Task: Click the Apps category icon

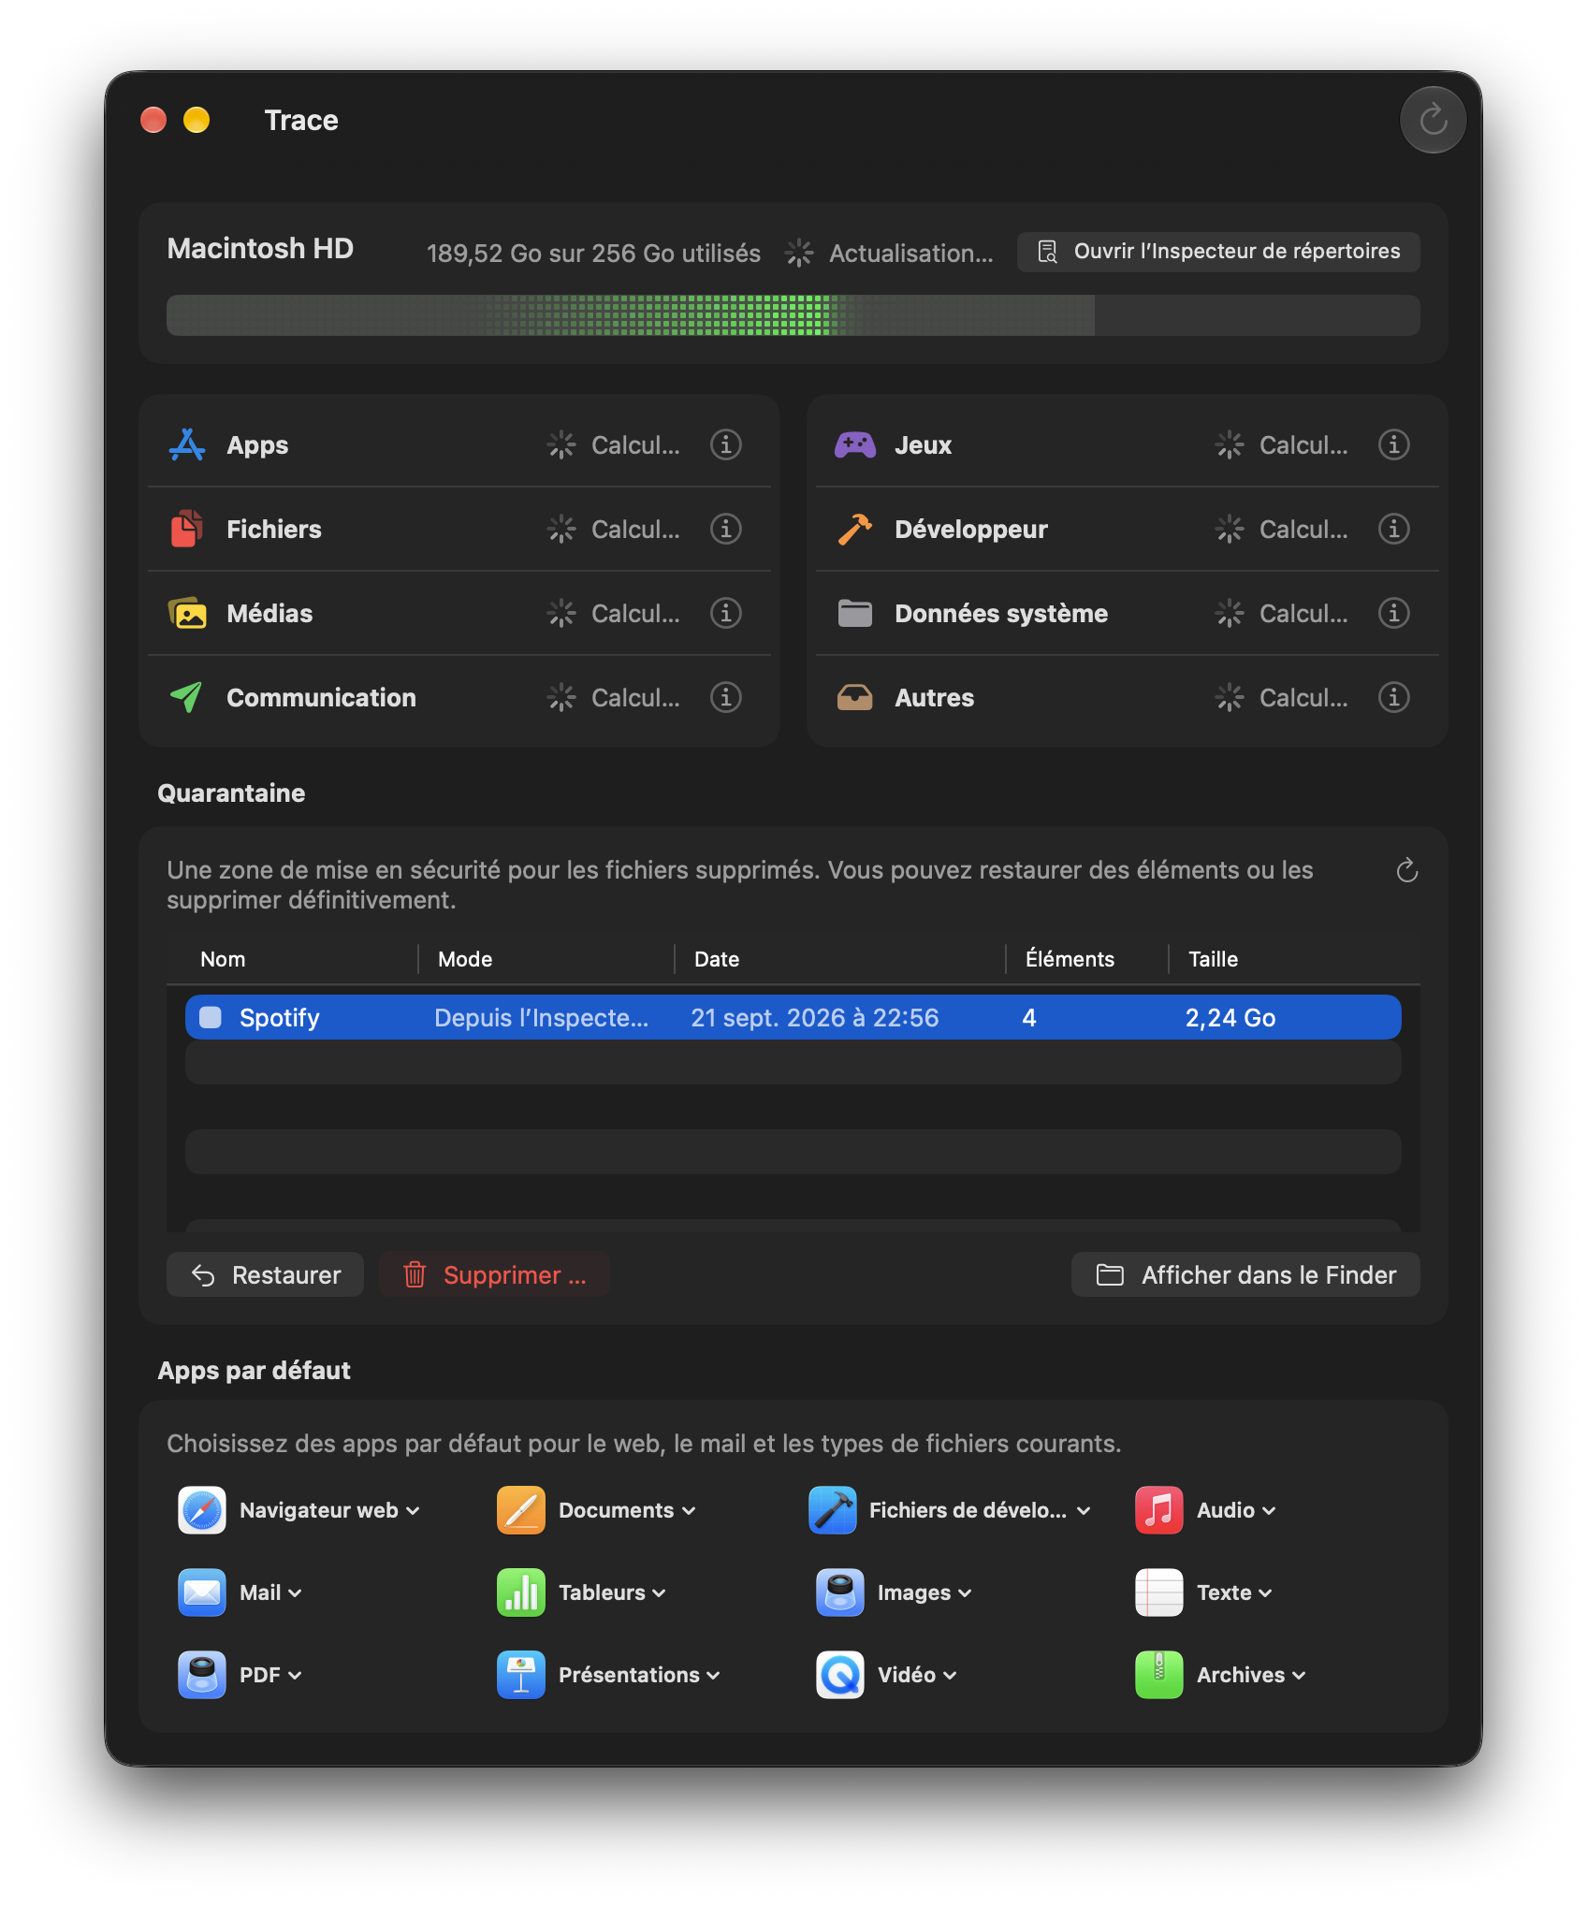Action: point(187,444)
